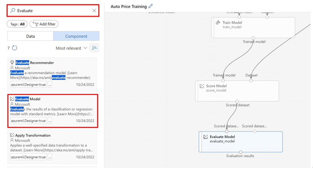Clear the Evaluate search text

click(94, 11)
